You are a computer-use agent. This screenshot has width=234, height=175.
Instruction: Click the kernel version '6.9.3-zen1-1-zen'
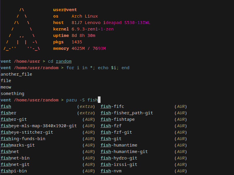pos(93,29)
